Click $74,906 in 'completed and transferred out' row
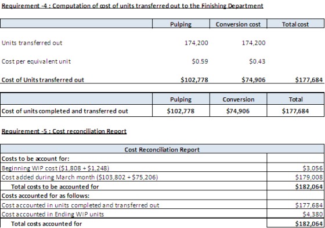Viewport: 325px width, 228px height. [x=238, y=111]
